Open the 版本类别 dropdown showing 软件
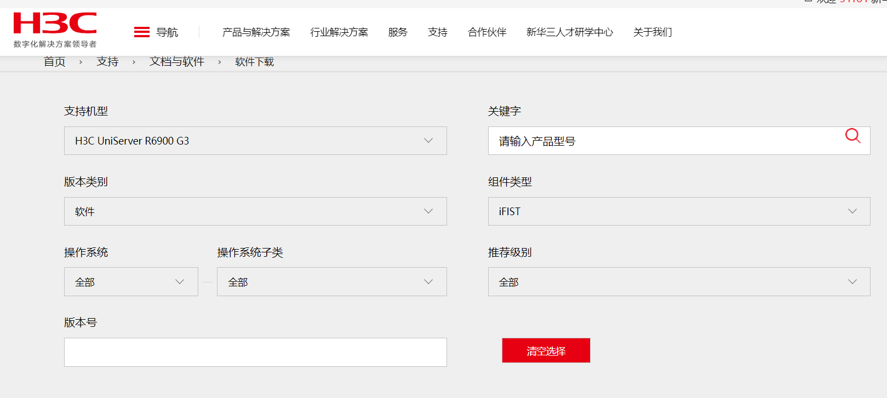 (x=255, y=211)
